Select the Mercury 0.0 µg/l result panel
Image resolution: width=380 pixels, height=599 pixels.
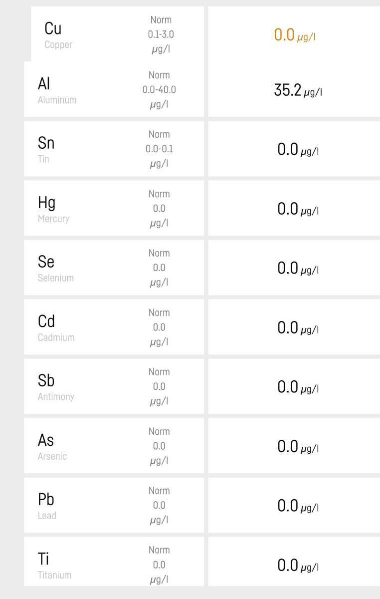coord(294,208)
